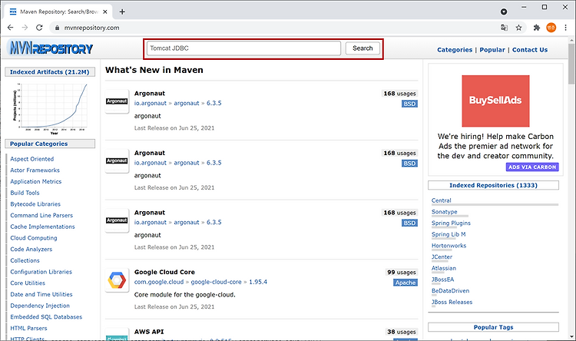This screenshot has width=576, height=341.
Task: Open the translate page icon
Action: pos(505,28)
